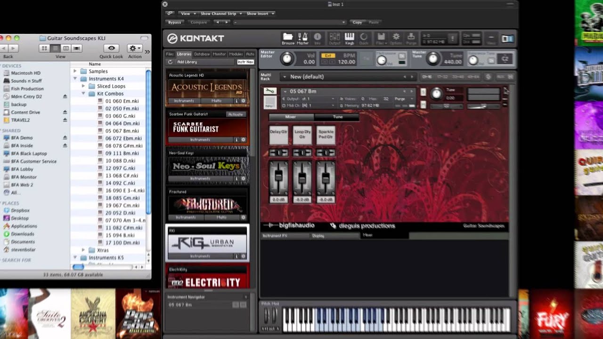Switch to the Database browser tab

(x=202, y=54)
